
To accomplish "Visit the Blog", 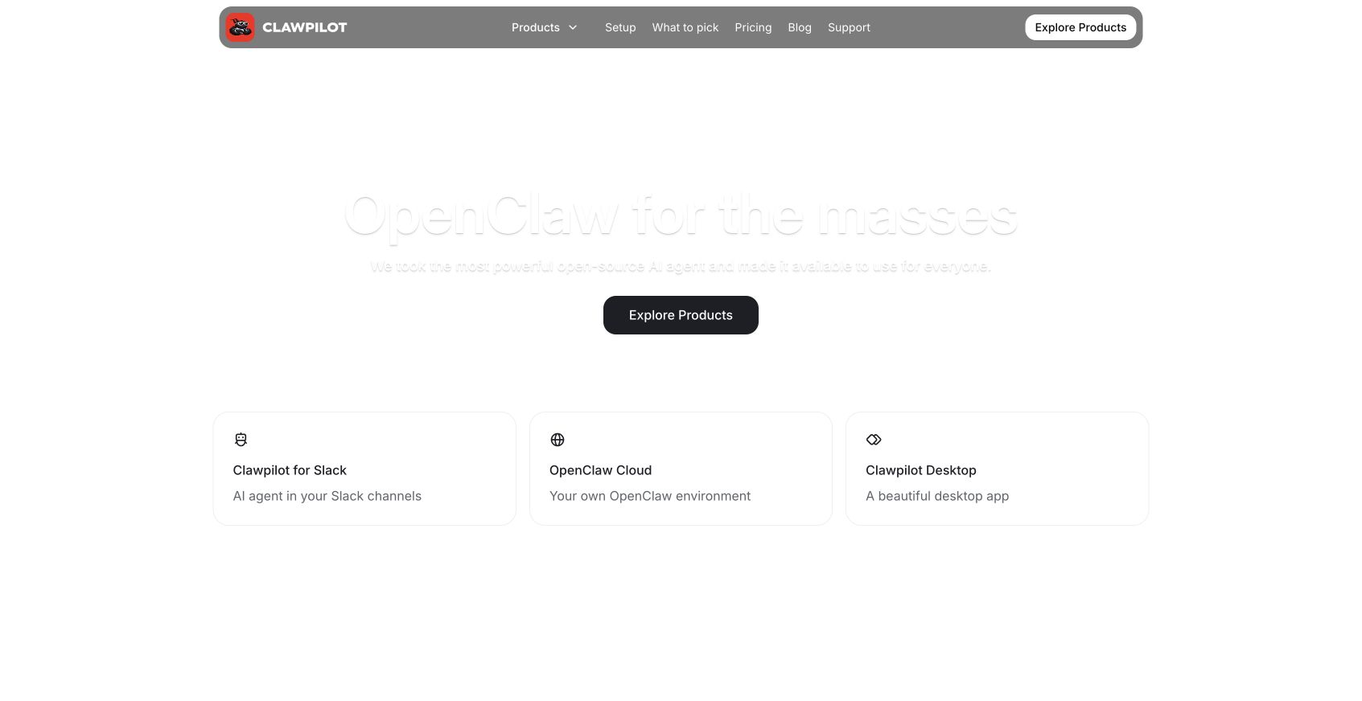I will pos(800,27).
